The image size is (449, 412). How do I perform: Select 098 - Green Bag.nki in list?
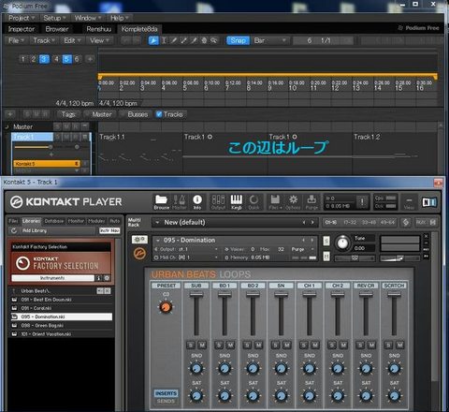tap(62, 326)
